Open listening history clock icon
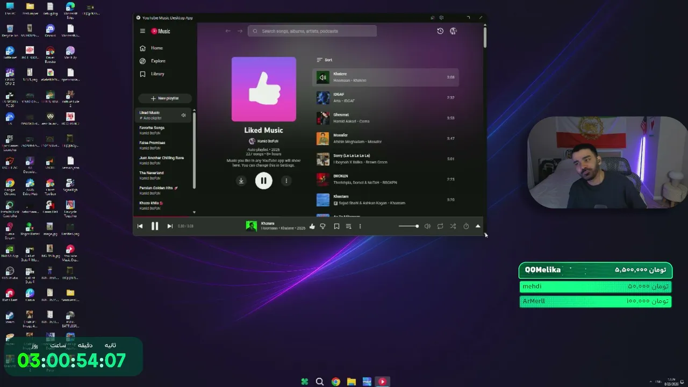688x387 pixels. tap(440, 31)
